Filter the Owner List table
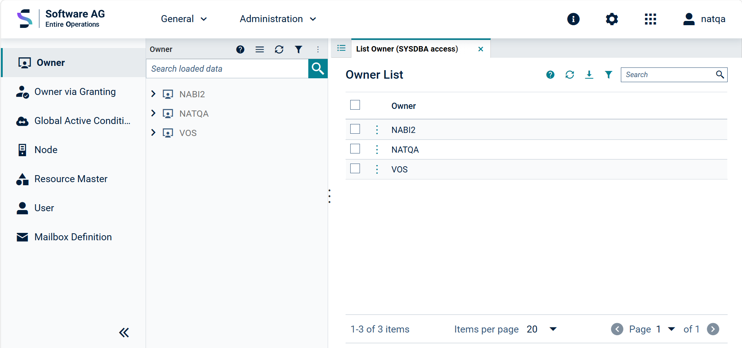This screenshot has height=348, width=742. click(x=608, y=75)
